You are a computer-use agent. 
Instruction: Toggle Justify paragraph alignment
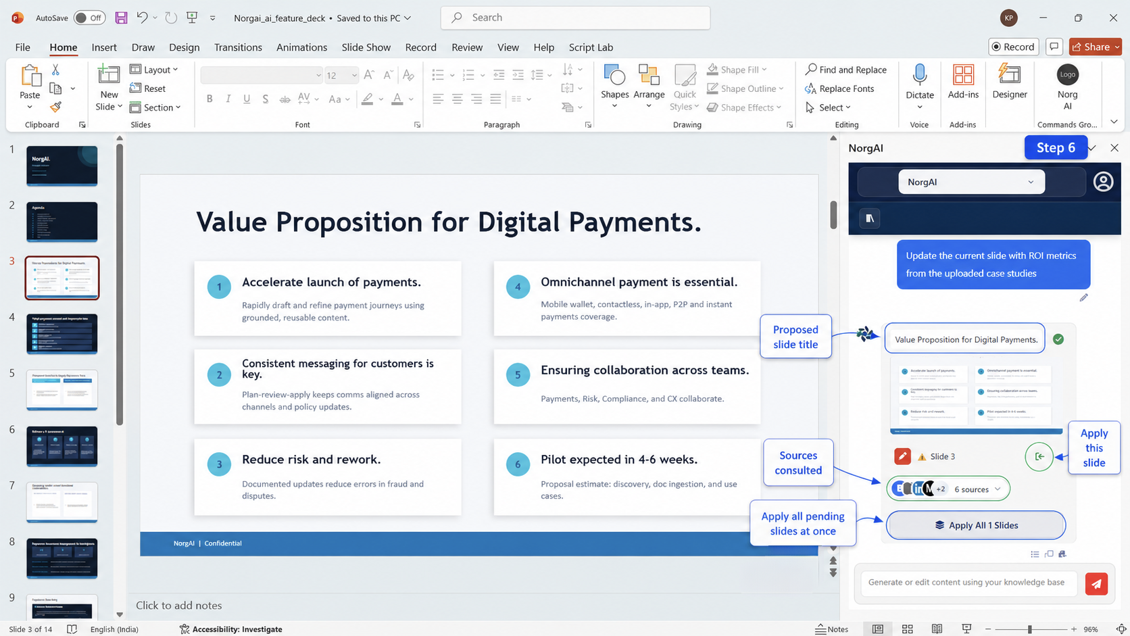(x=495, y=99)
